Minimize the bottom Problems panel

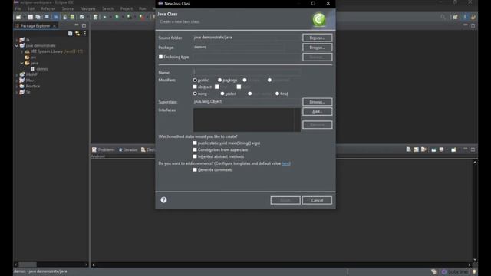[x=466, y=149]
